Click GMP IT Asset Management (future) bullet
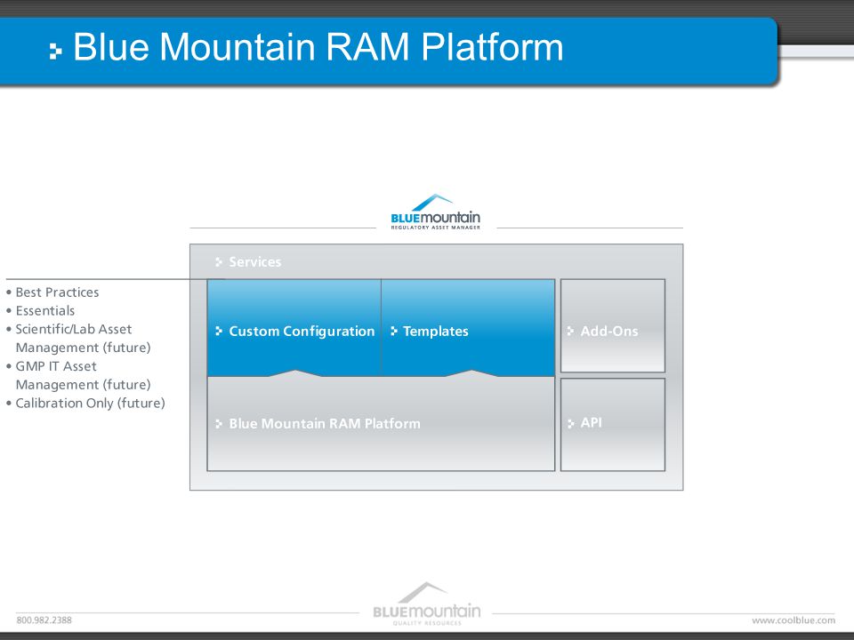 click(78, 375)
